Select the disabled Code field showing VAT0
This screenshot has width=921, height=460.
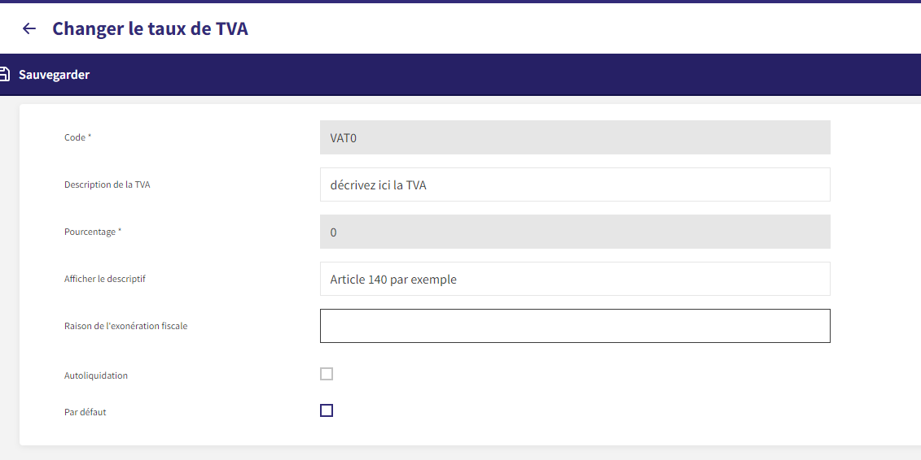coord(575,137)
